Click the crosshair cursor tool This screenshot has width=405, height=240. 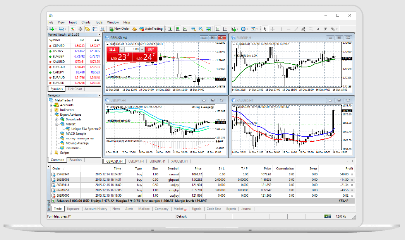(x=273, y=29)
